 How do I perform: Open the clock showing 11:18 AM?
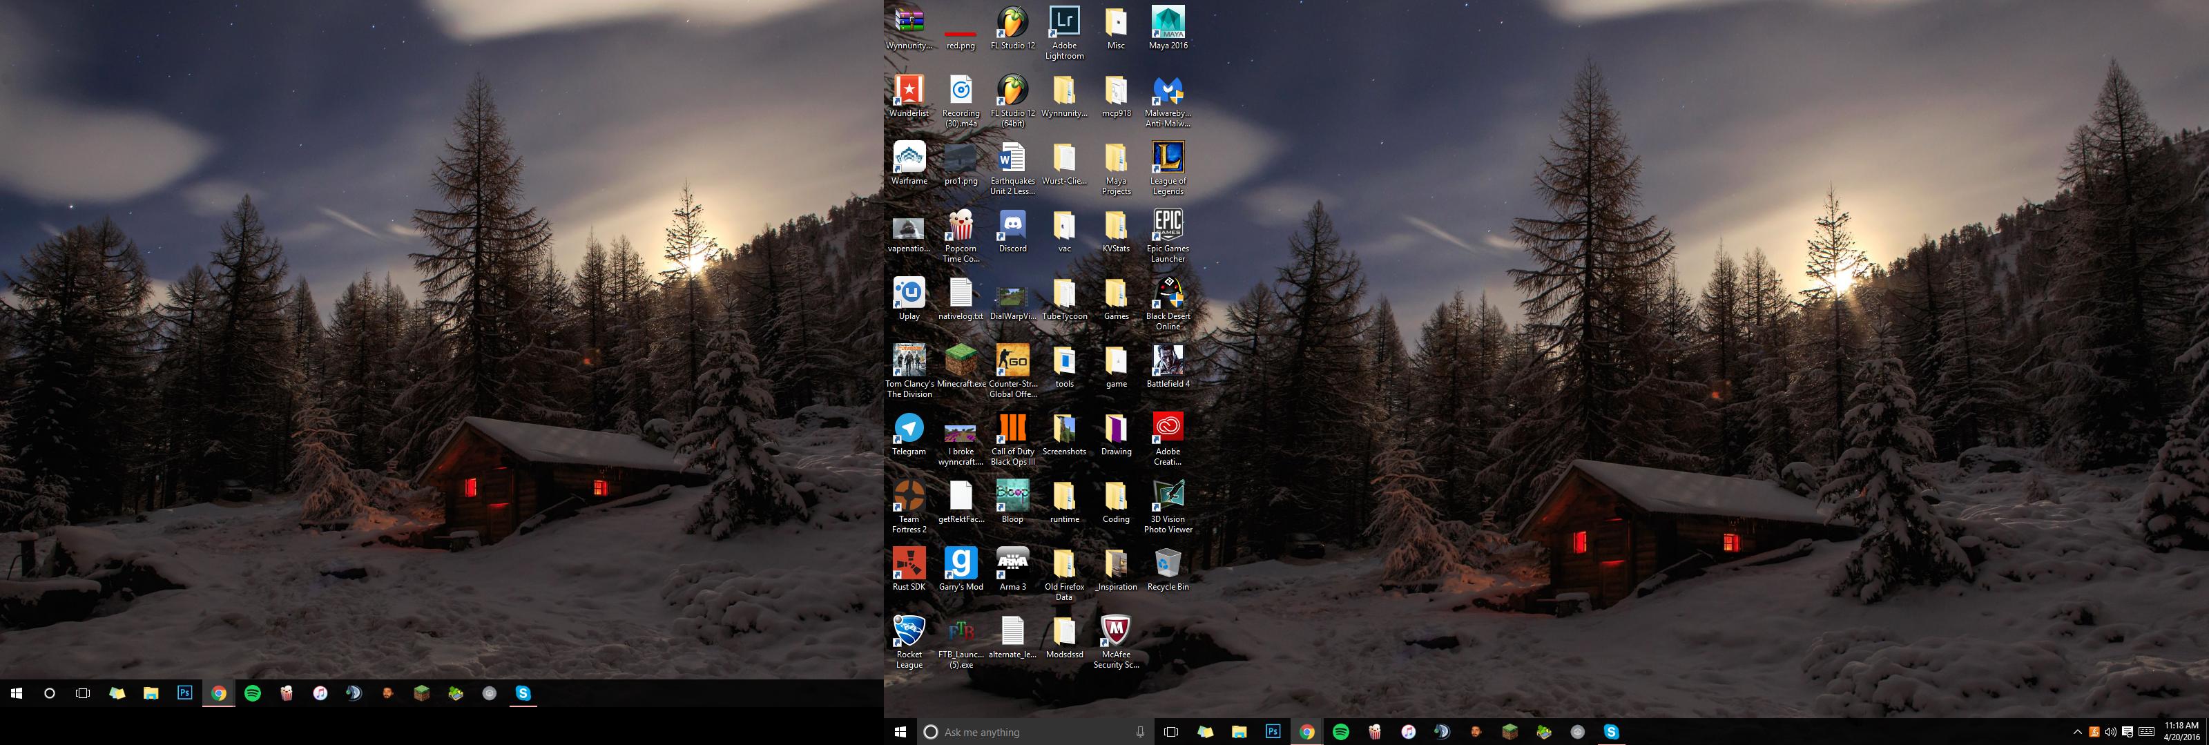(2181, 731)
